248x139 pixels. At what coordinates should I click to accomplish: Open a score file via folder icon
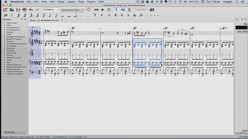[x=12, y=10]
